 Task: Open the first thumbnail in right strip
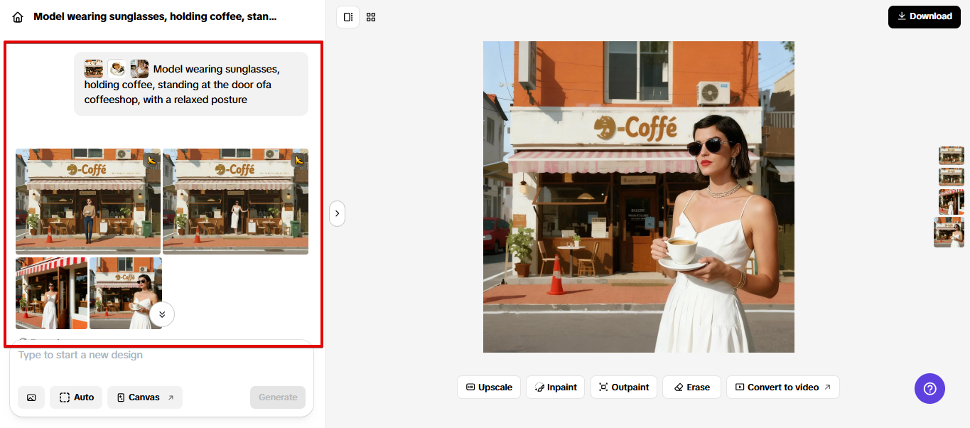click(x=952, y=156)
